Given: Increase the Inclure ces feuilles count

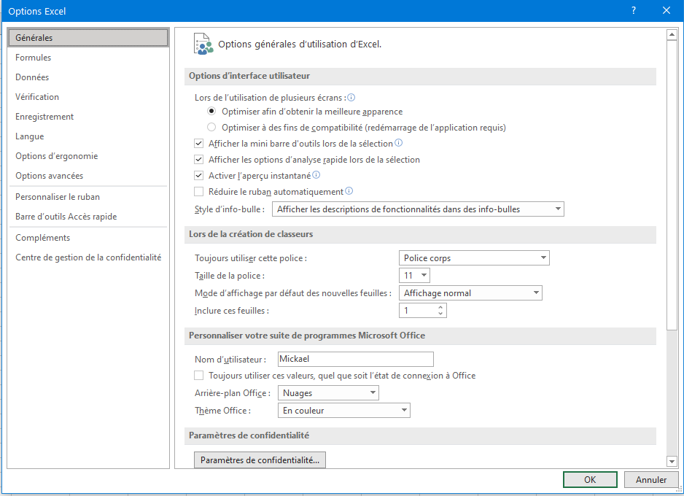Looking at the screenshot, I should pyautogui.click(x=440, y=307).
